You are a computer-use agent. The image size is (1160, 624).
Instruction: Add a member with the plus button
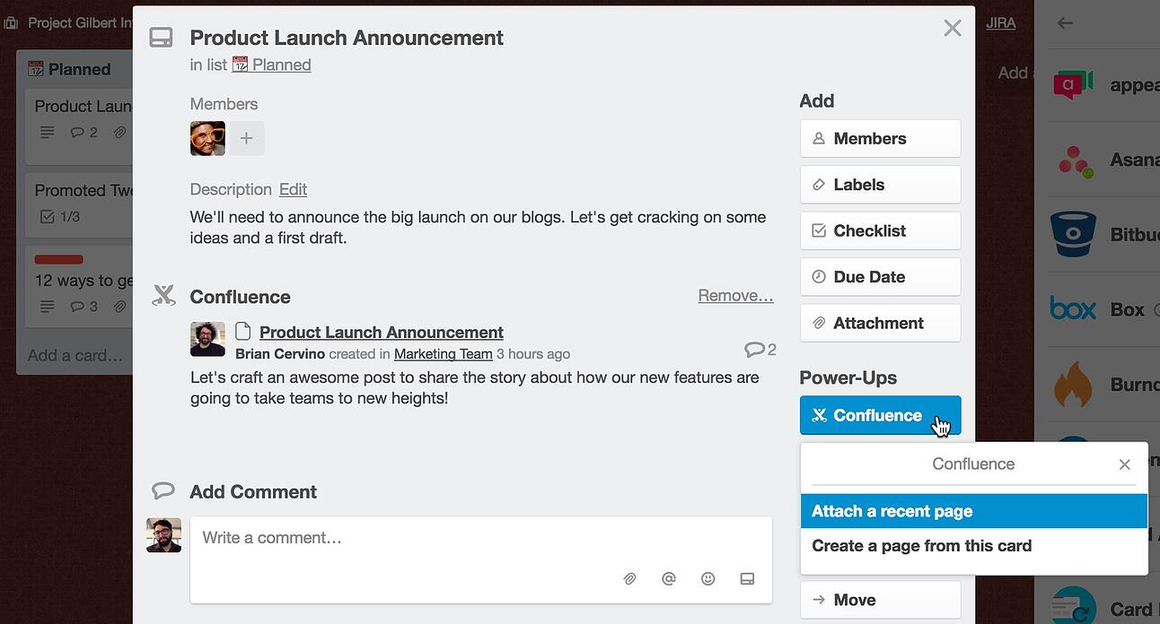click(247, 139)
